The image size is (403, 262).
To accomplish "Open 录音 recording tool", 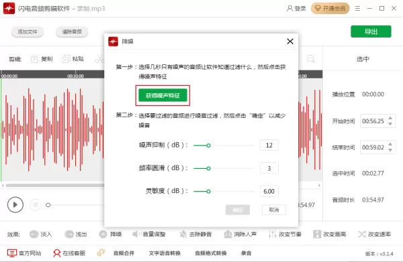I will tap(247, 253).
